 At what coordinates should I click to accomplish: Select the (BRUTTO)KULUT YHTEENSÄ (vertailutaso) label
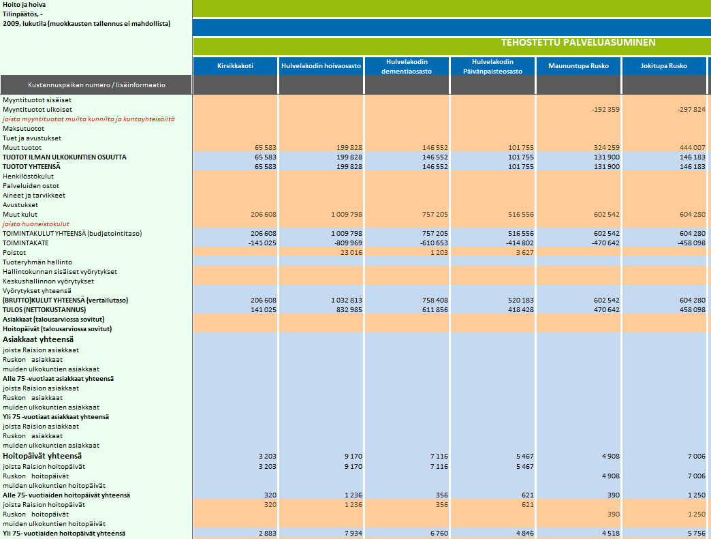pyautogui.click(x=65, y=300)
